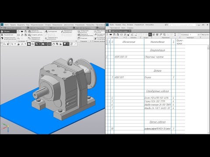The image size is (210, 157).
Task: Click the command search field
Action: point(182,25)
